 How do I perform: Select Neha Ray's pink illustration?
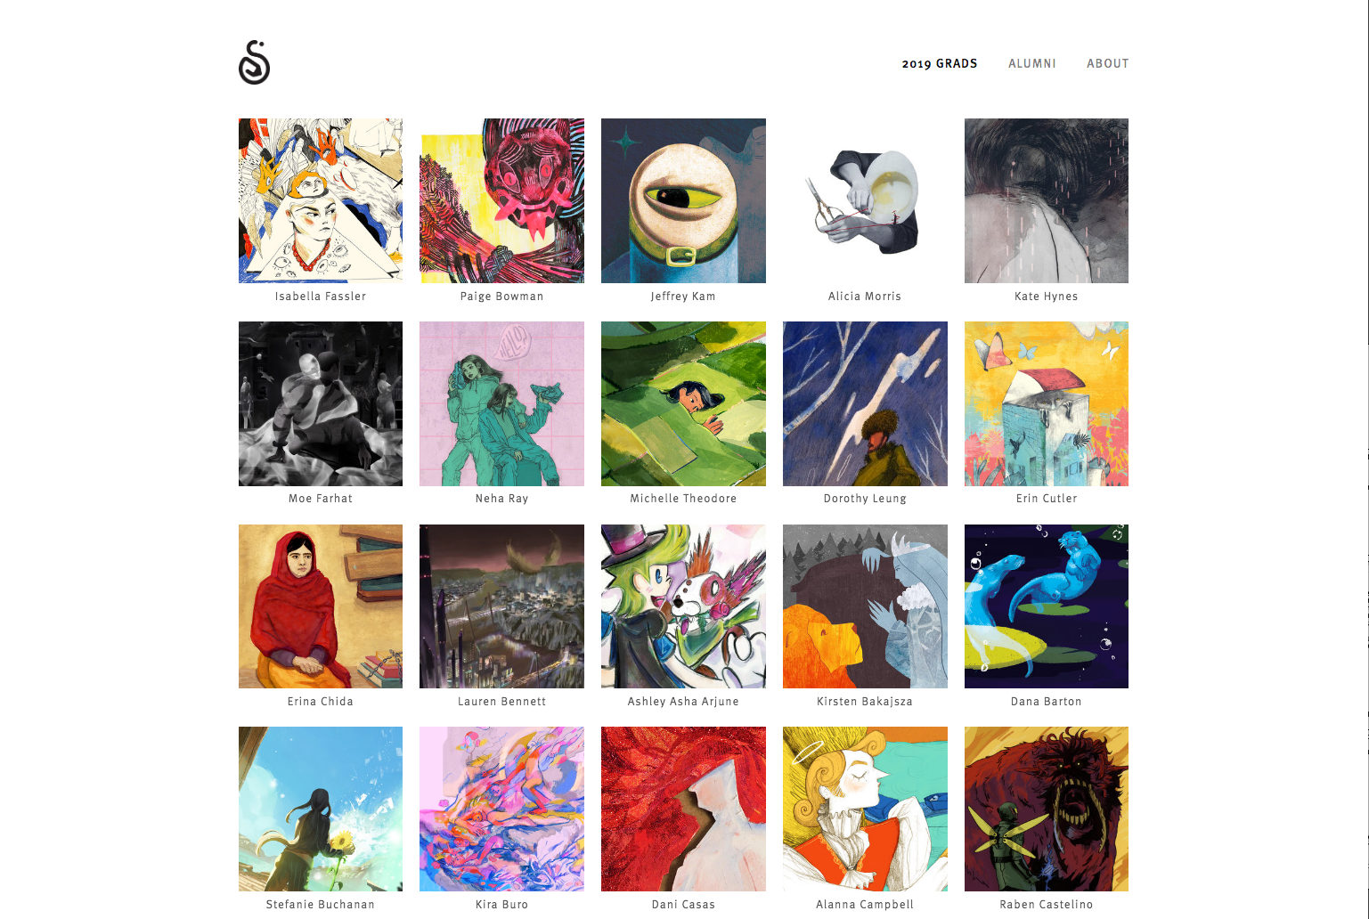coord(502,403)
